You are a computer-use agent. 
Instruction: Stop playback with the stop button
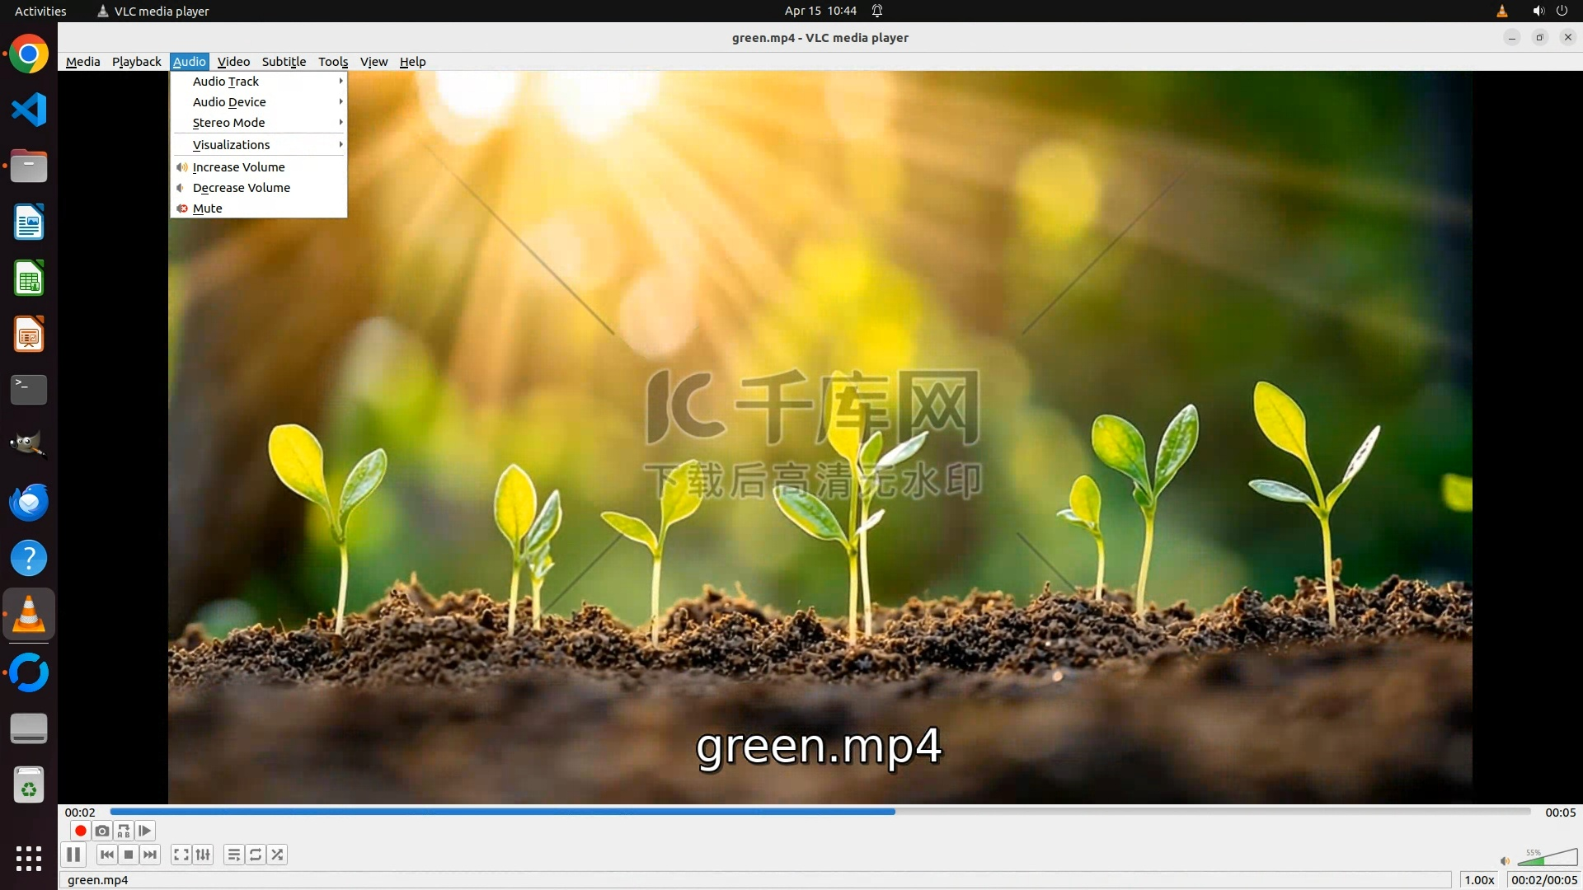point(129,855)
